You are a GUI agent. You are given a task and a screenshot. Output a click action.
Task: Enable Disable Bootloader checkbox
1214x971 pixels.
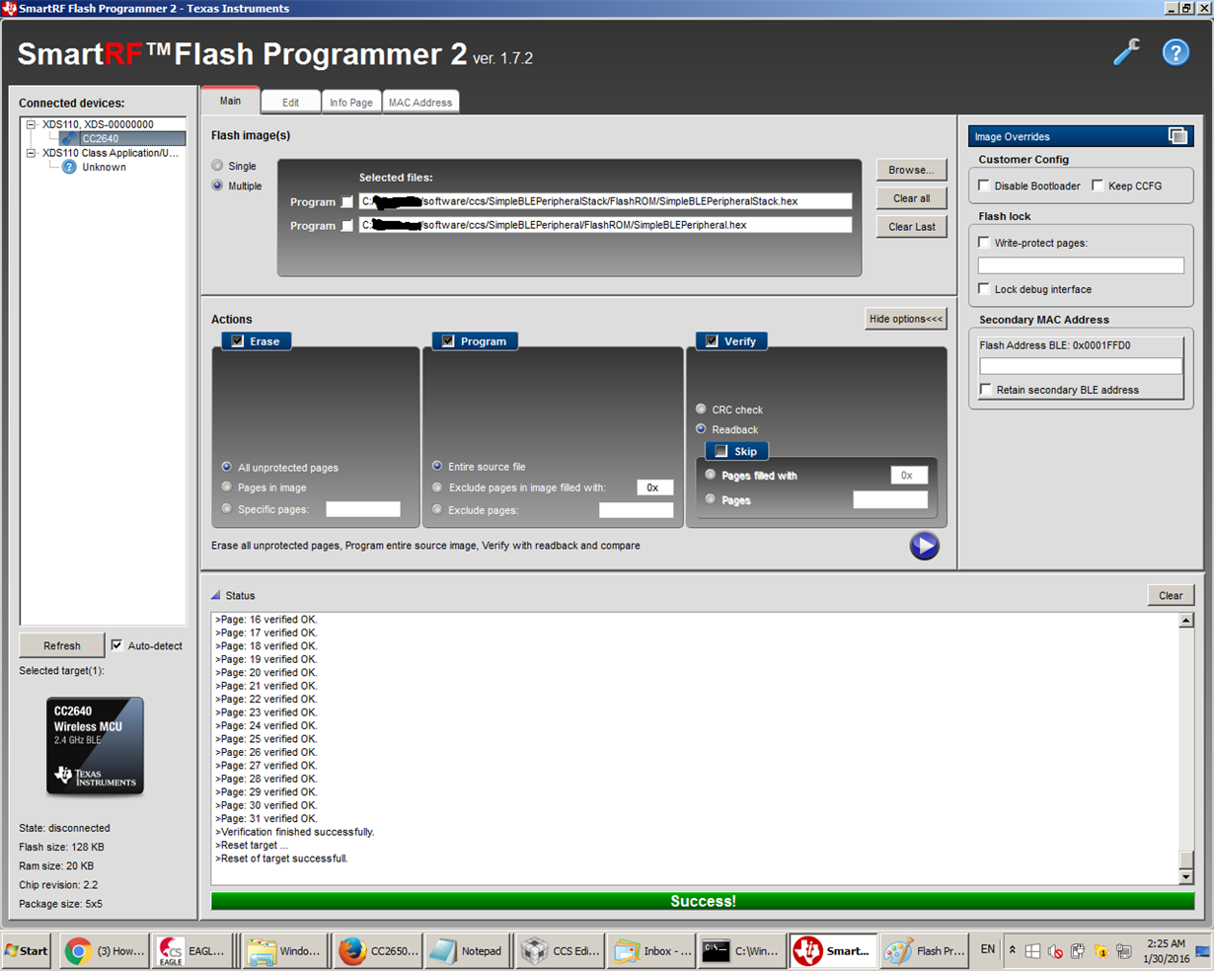[984, 186]
